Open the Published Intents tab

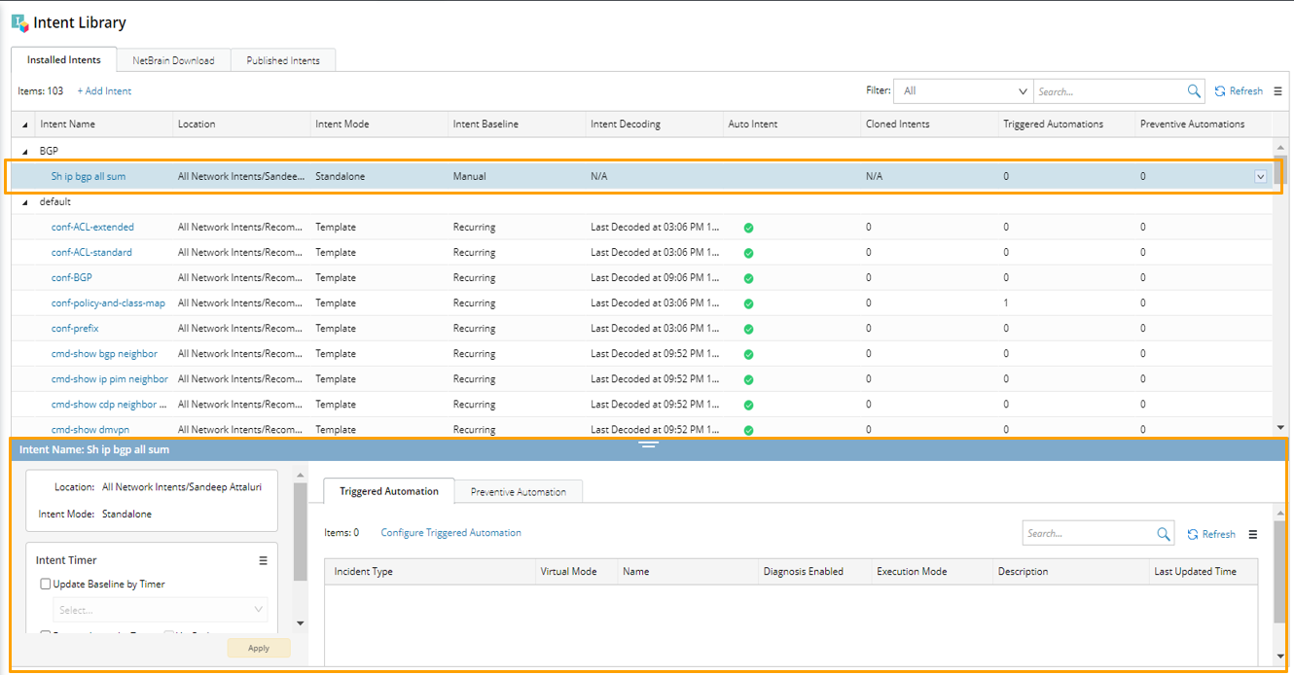283,60
